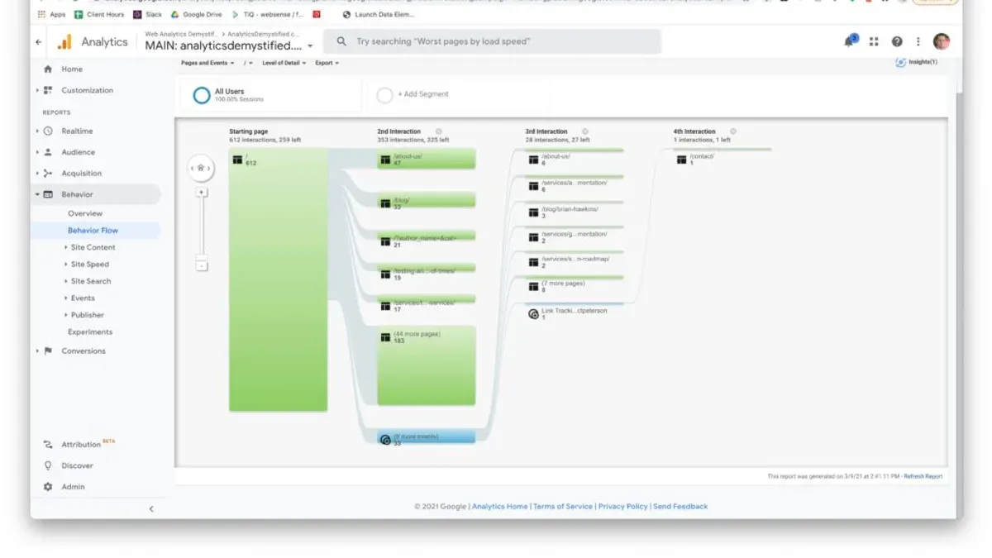Click the flow home navigation button
The image size is (992, 558).
coord(201,168)
